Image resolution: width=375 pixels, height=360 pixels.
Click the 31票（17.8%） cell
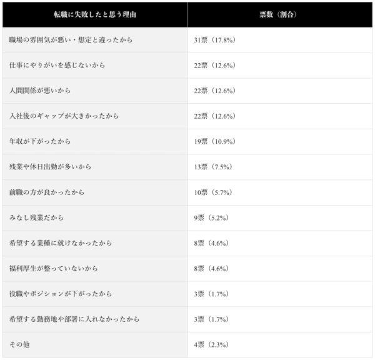(x=280, y=40)
